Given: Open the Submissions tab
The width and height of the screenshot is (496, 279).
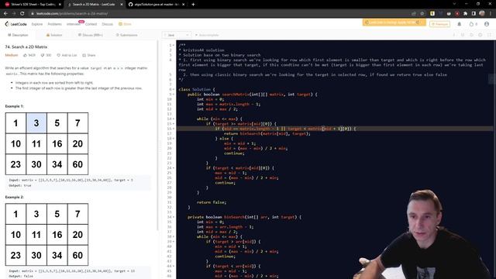Looking at the screenshot, I should pyautogui.click(x=126, y=35).
